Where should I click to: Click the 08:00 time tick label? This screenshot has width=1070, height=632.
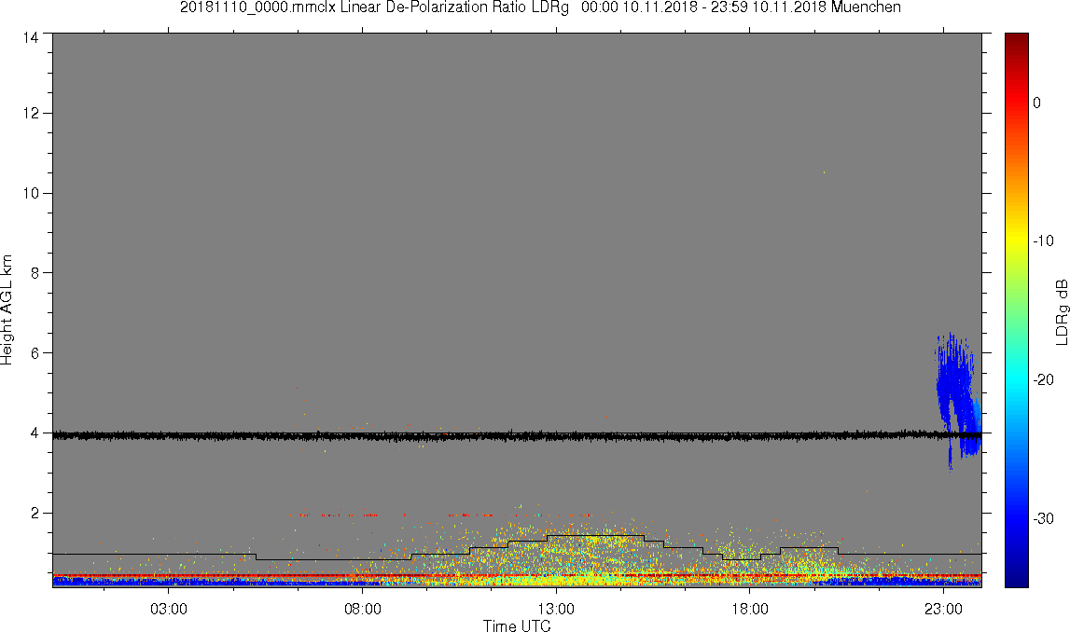coord(362,609)
